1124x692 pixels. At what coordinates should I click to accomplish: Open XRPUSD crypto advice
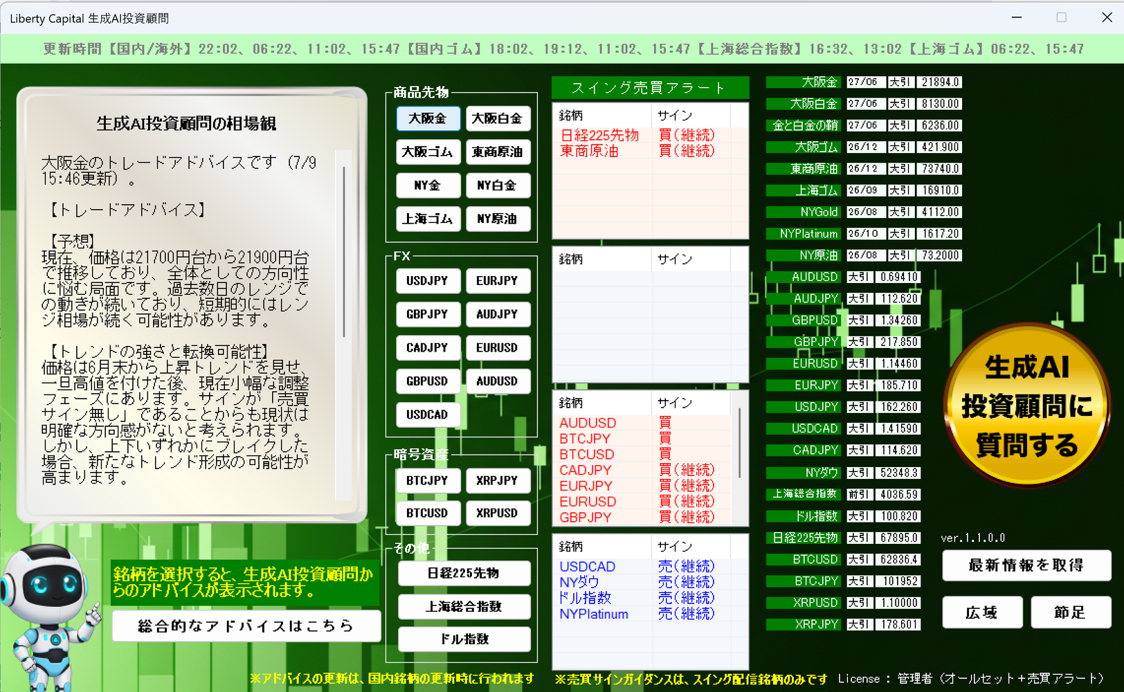click(x=498, y=513)
